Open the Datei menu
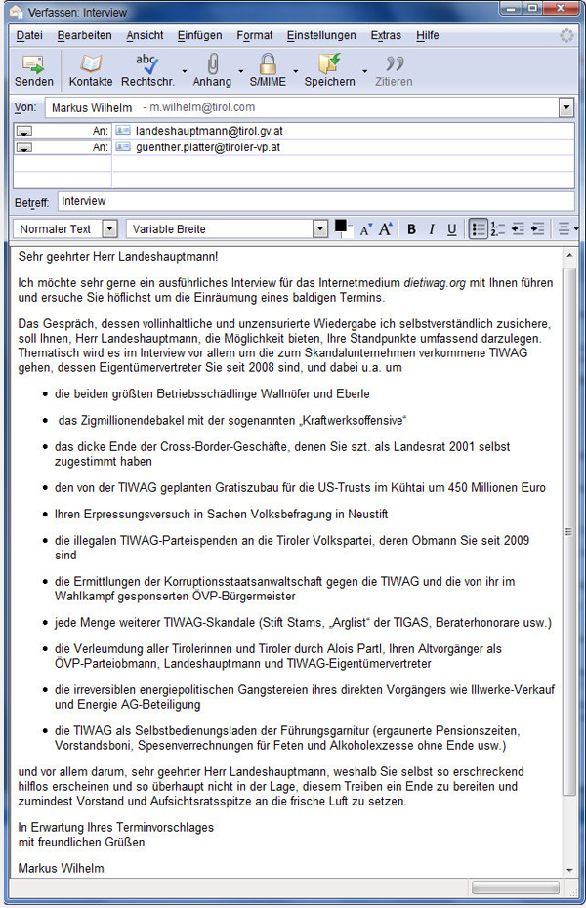This screenshot has height=908, width=586. [x=29, y=35]
